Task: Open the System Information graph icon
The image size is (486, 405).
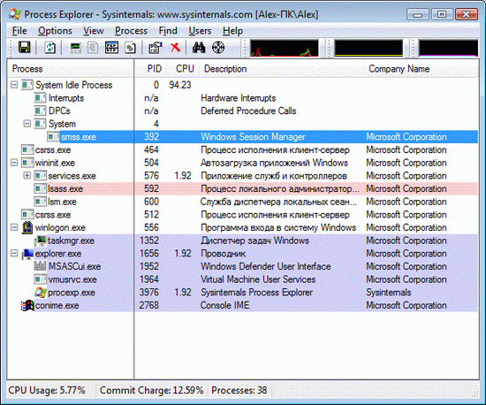Action: [75, 48]
